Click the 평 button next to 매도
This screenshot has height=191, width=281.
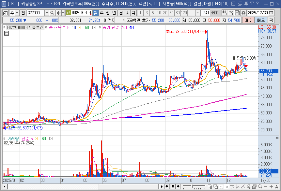pyautogui.click(x=271, y=20)
